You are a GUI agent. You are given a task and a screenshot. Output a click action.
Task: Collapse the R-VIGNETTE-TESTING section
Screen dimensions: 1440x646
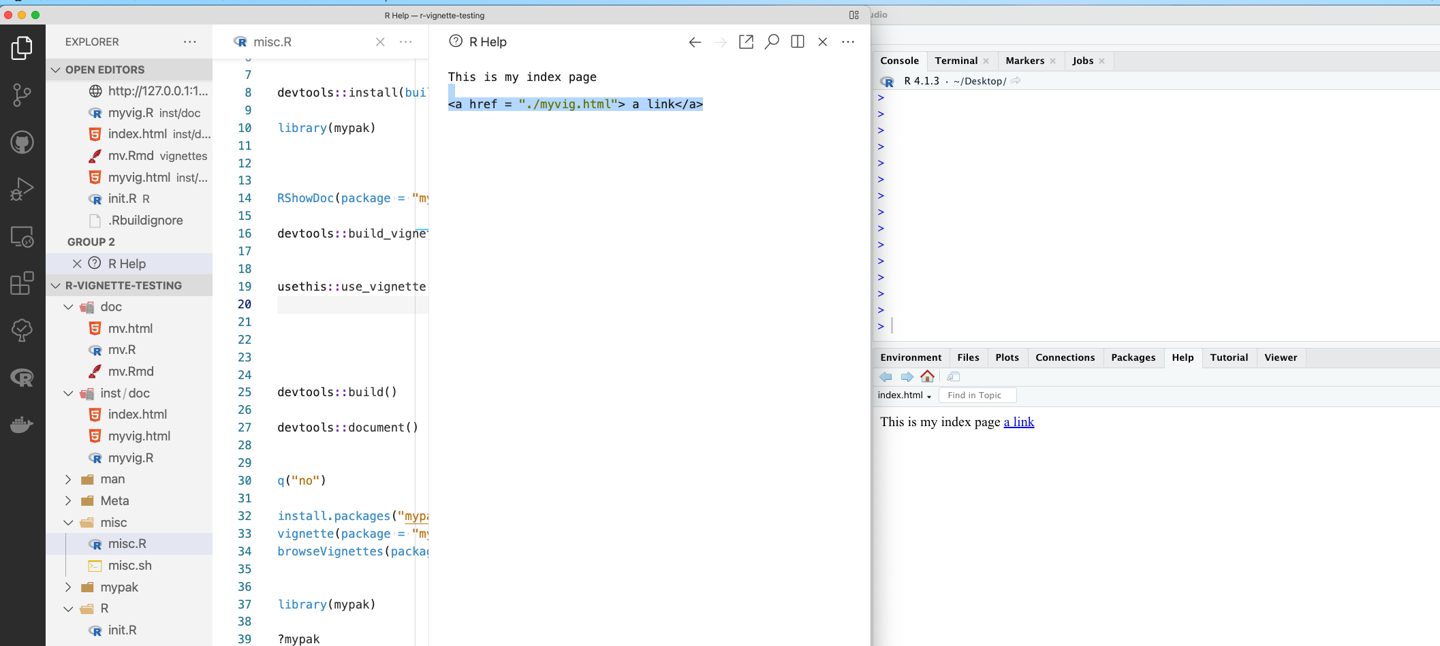tap(56, 285)
